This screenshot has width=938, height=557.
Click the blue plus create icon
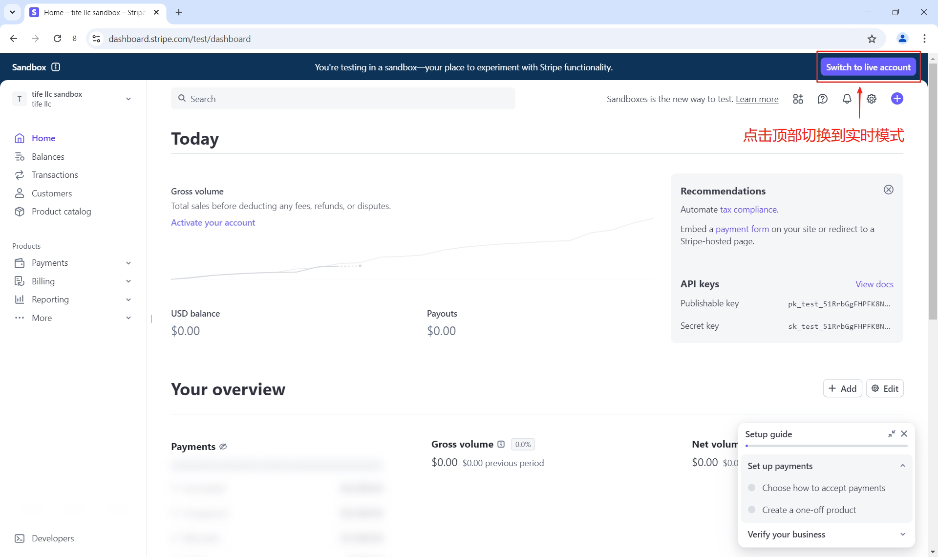(897, 99)
